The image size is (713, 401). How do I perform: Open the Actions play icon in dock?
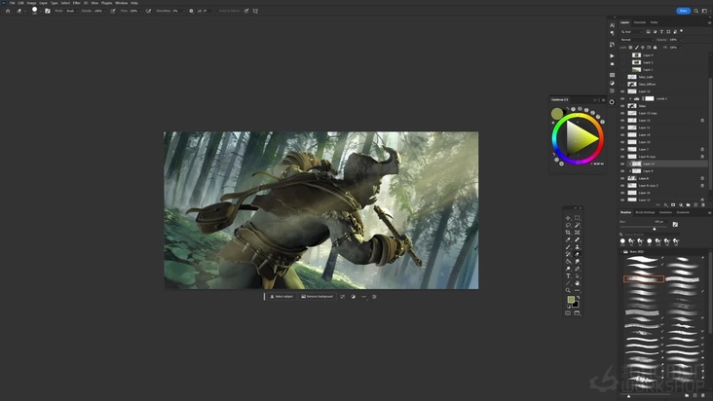click(612, 55)
